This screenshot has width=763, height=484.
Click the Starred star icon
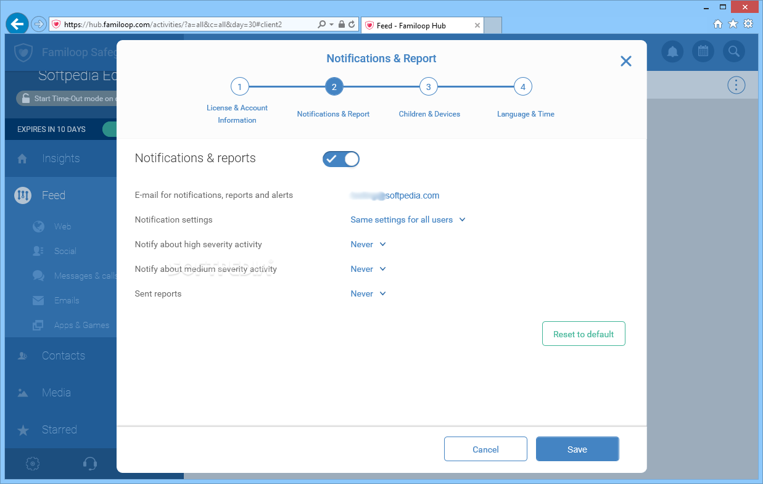click(23, 430)
